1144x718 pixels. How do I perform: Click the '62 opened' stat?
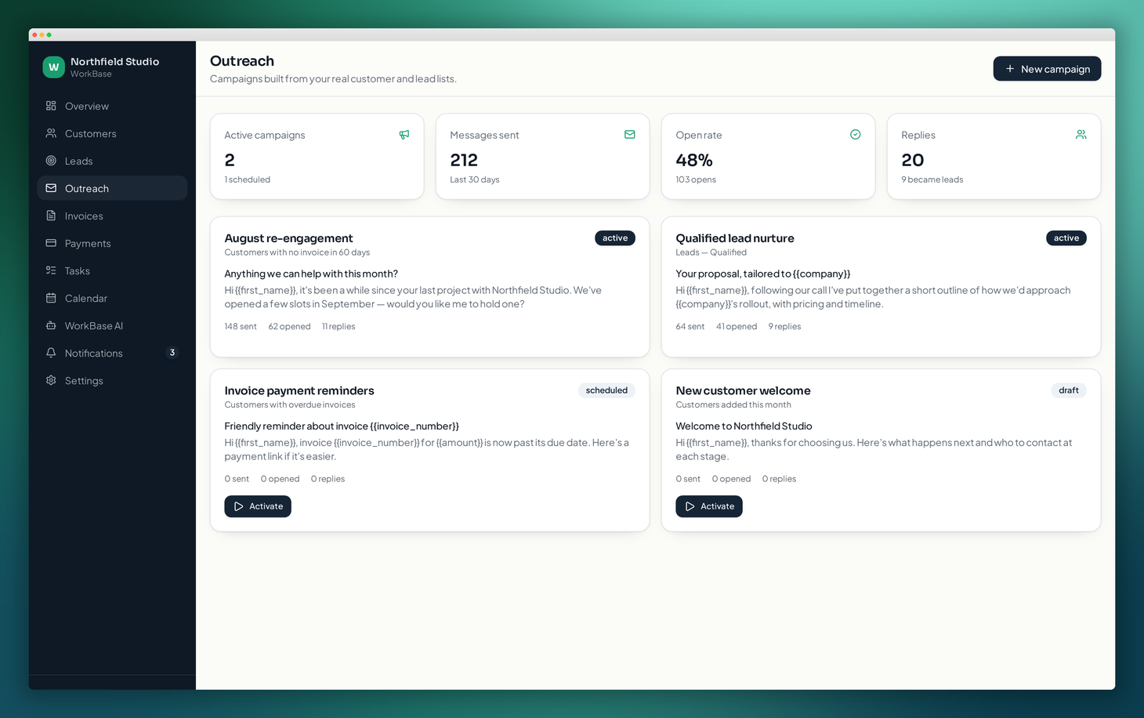tap(289, 327)
